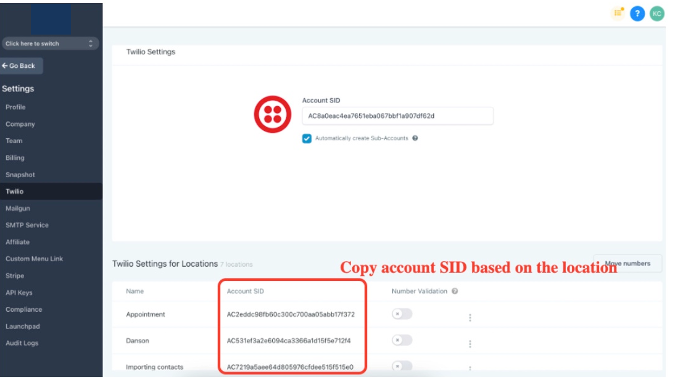The width and height of the screenshot is (675, 384).
Task: Go to Team settings
Action: point(14,141)
